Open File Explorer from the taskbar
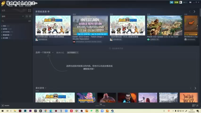 pyautogui.click(x=15, y=111)
